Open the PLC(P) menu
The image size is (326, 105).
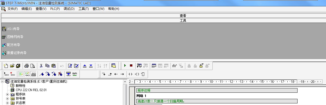pyautogui.click(x=55, y=9)
